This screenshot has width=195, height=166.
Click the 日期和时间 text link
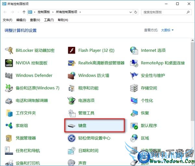(88, 151)
